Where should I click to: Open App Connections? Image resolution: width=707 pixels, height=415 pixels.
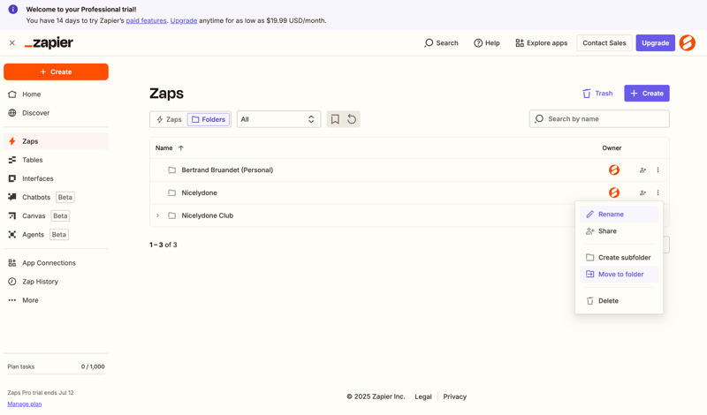coord(56,263)
